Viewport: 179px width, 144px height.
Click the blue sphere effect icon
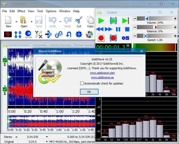coord(28,34)
